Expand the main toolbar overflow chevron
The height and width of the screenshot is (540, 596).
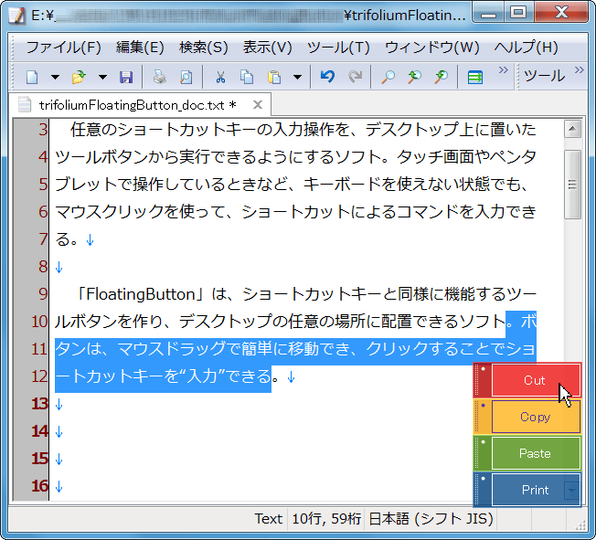(504, 70)
